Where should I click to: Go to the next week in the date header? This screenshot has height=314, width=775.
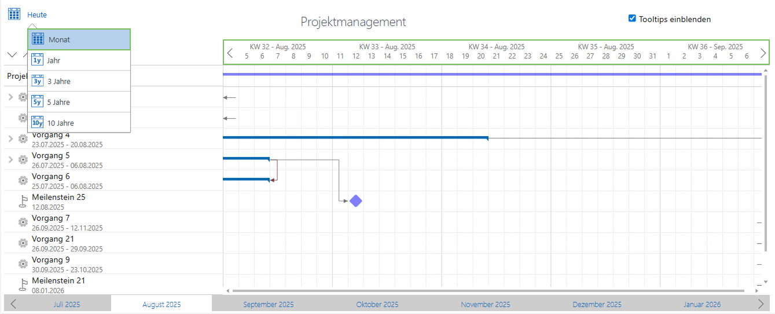pos(763,53)
